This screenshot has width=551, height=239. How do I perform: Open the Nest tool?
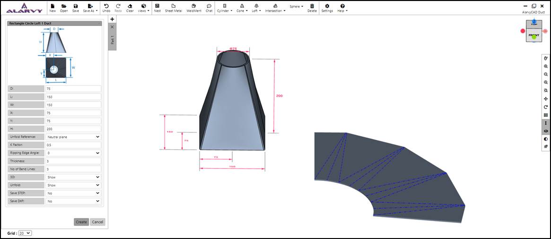[157, 8]
